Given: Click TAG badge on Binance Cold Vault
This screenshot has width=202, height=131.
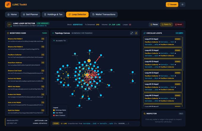Looking at the screenshot, I should pos(43,71).
